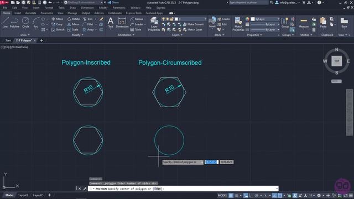The width and height of the screenshot is (354, 199).
Task: Expand the Annotation panel
Action: pos(126,35)
